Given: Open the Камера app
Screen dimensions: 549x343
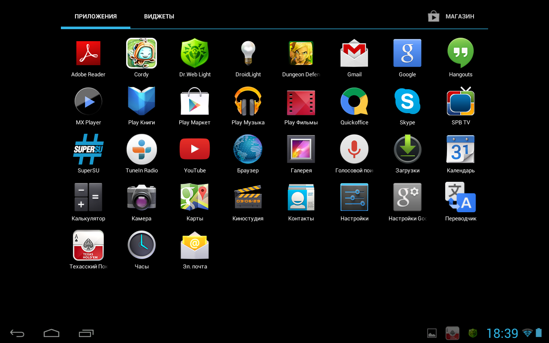Looking at the screenshot, I should click(x=142, y=197).
